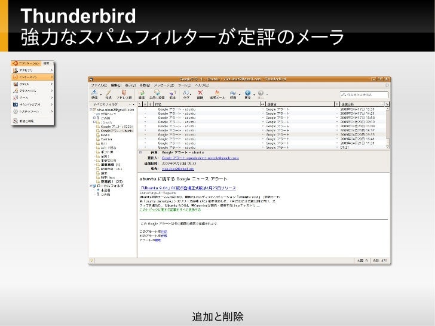Open the ヘルプ menu

(202, 85)
